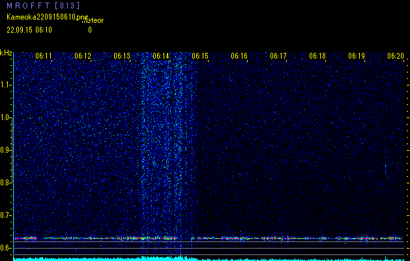Click the MROFFT [0.1.3] title text
The height and width of the screenshot is (261, 410).
pos(43,5)
